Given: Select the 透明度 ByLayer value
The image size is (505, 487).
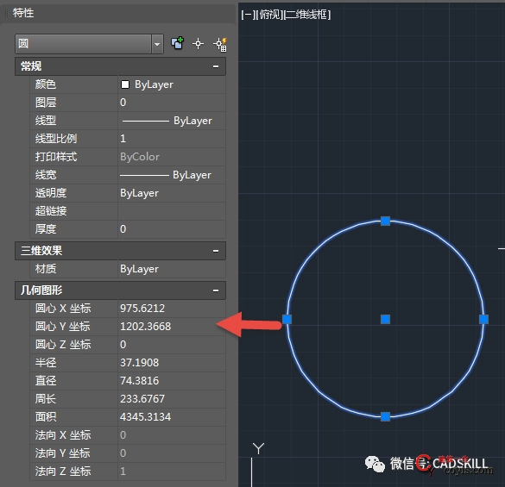Looking at the screenshot, I should [x=172, y=193].
